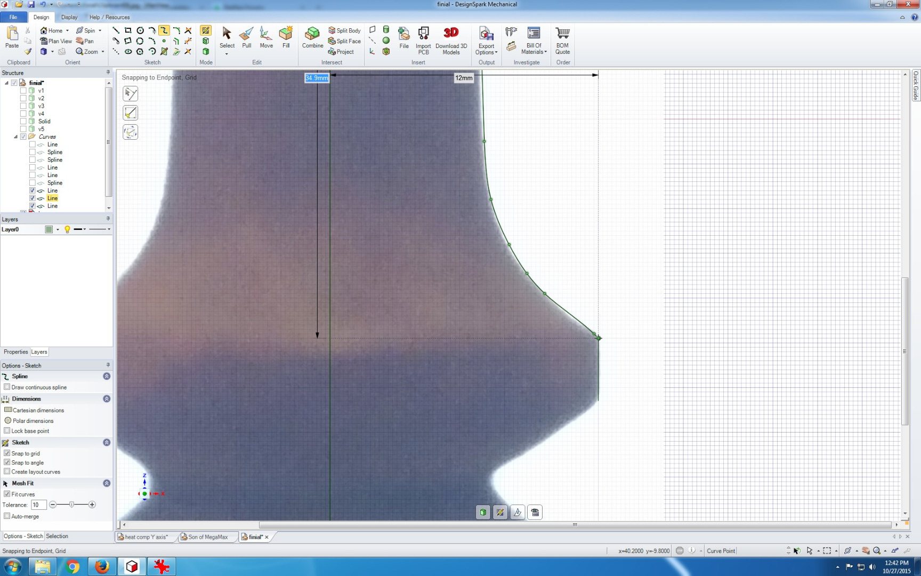Collapse the Mesh Fit options section
The image size is (921, 576).
[x=107, y=483]
